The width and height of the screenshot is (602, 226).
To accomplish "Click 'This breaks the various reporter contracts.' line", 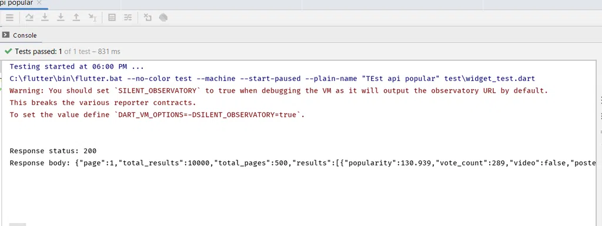I will pos(103,103).
